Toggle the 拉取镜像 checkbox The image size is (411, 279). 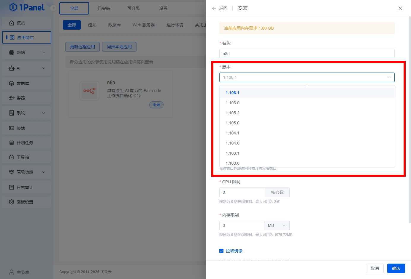[221, 251]
